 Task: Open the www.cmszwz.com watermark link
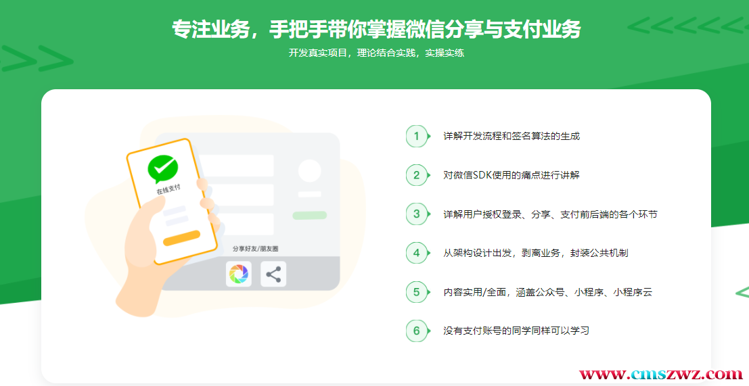[661, 374]
